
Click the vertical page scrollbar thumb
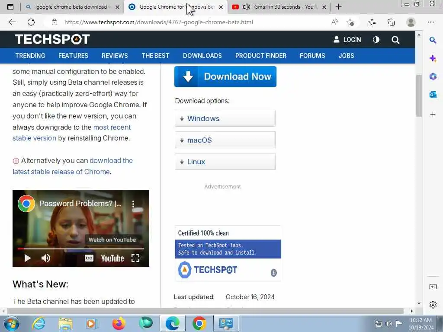[x=419, y=96]
